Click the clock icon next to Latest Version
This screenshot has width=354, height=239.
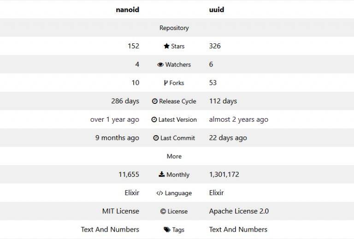click(154, 119)
